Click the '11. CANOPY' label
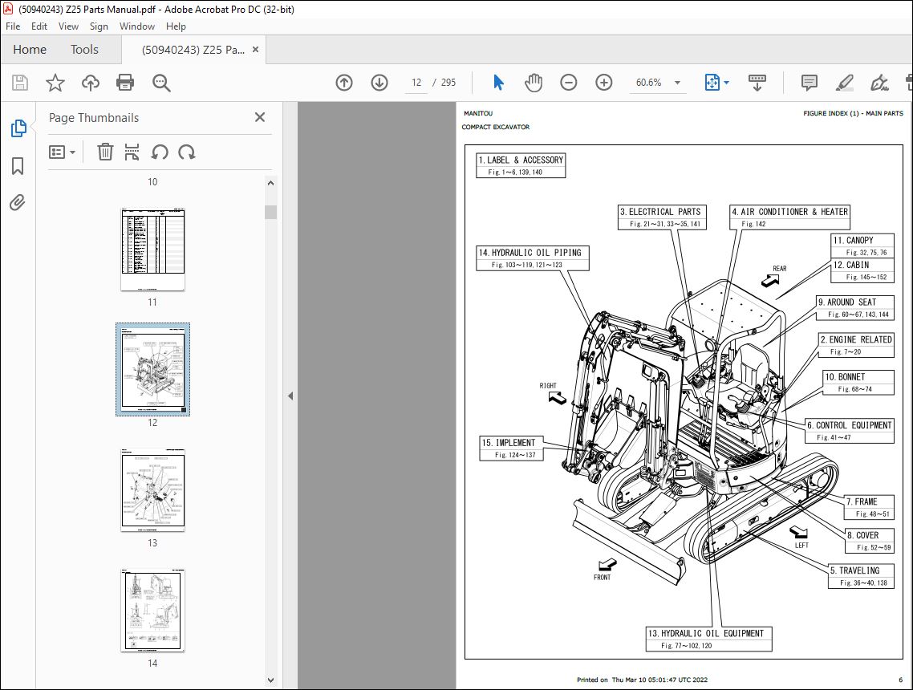913x690 pixels. point(862,246)
